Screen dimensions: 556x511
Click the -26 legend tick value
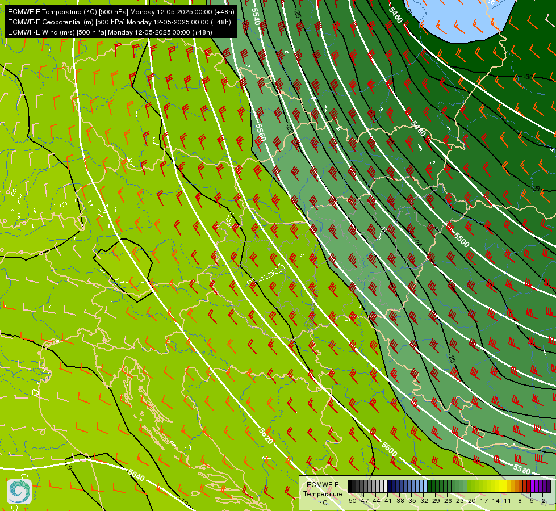click(447, 501)
